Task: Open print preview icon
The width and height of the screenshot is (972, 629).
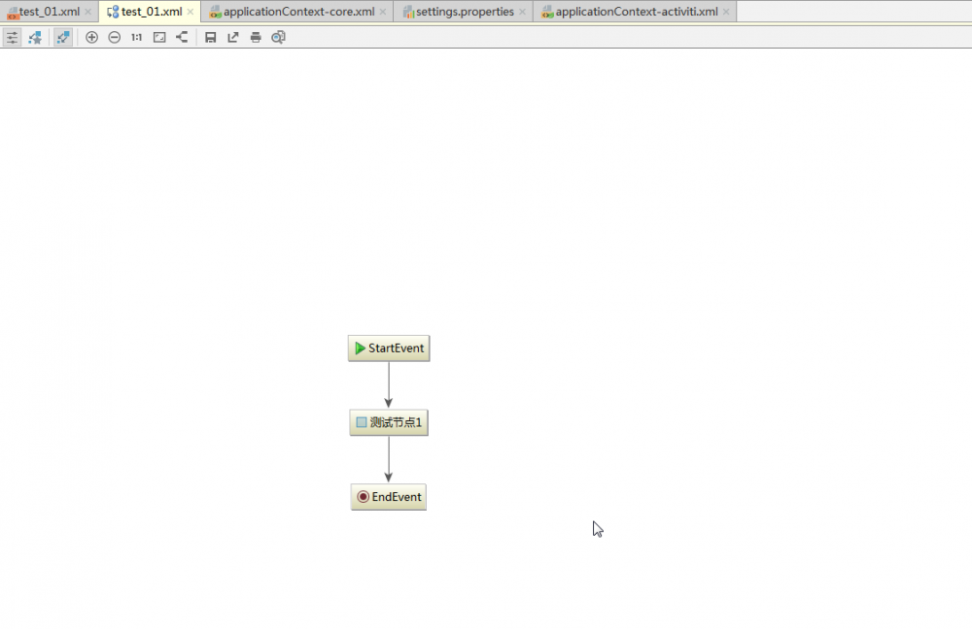Action: click(x=278, y=38)
